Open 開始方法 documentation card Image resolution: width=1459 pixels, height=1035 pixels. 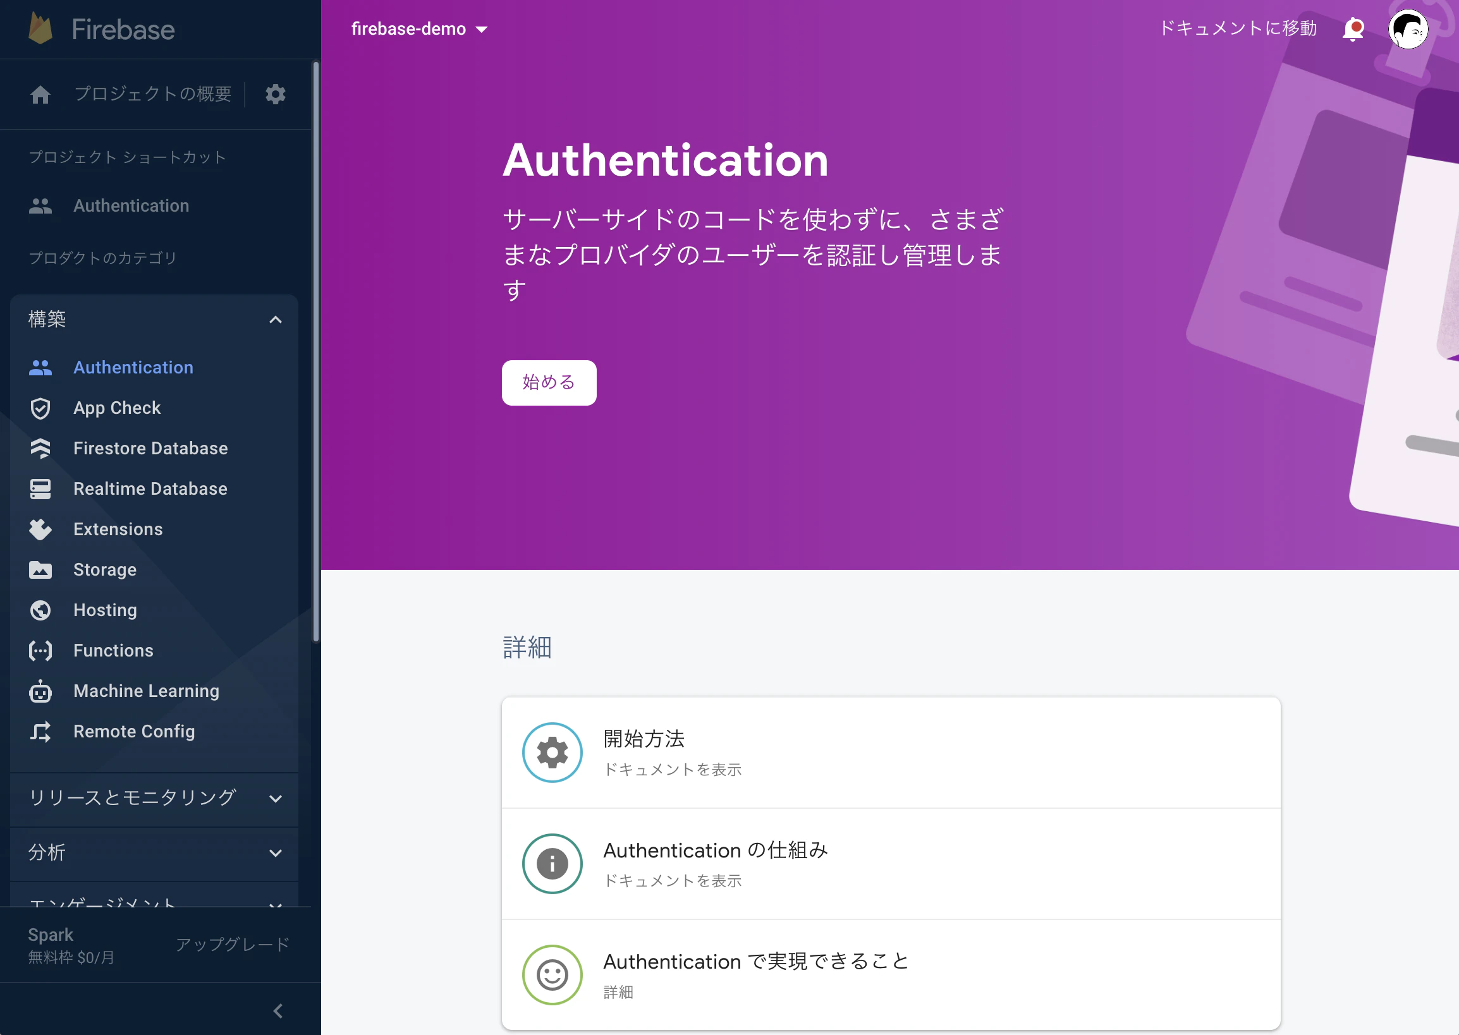(891, 753)
